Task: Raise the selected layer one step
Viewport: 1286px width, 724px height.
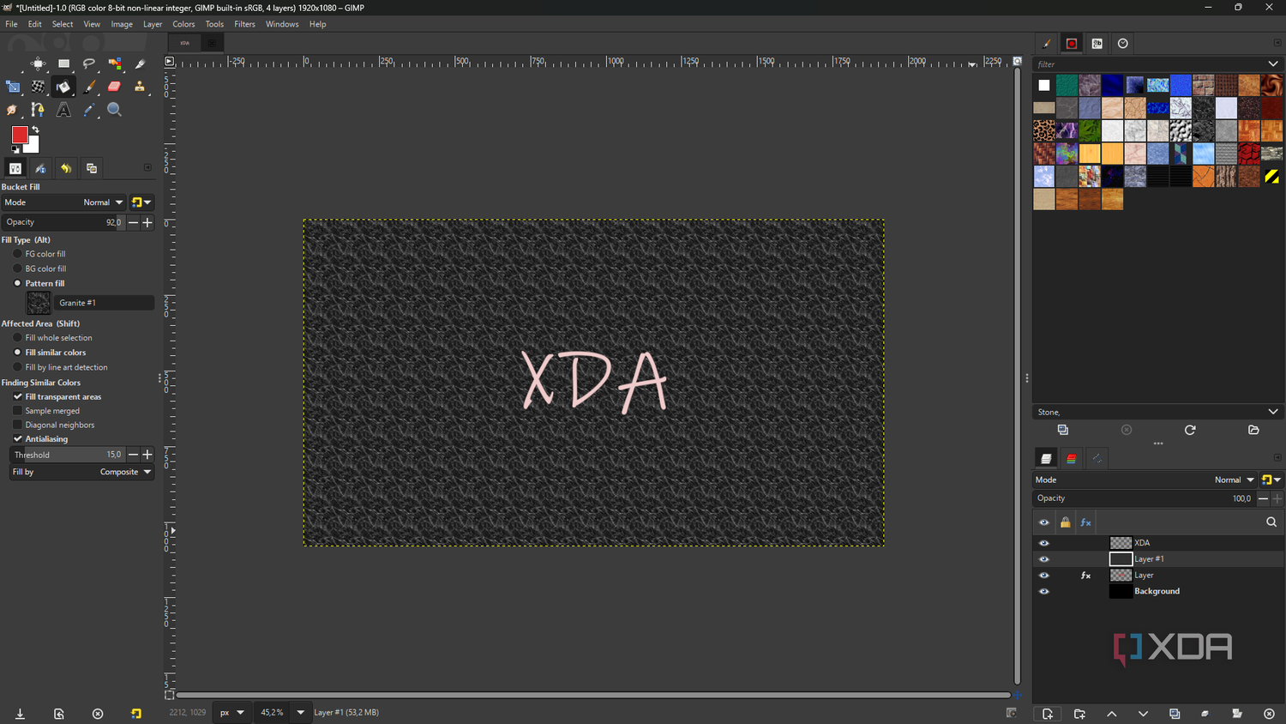Action: (x=1111, y=714)
